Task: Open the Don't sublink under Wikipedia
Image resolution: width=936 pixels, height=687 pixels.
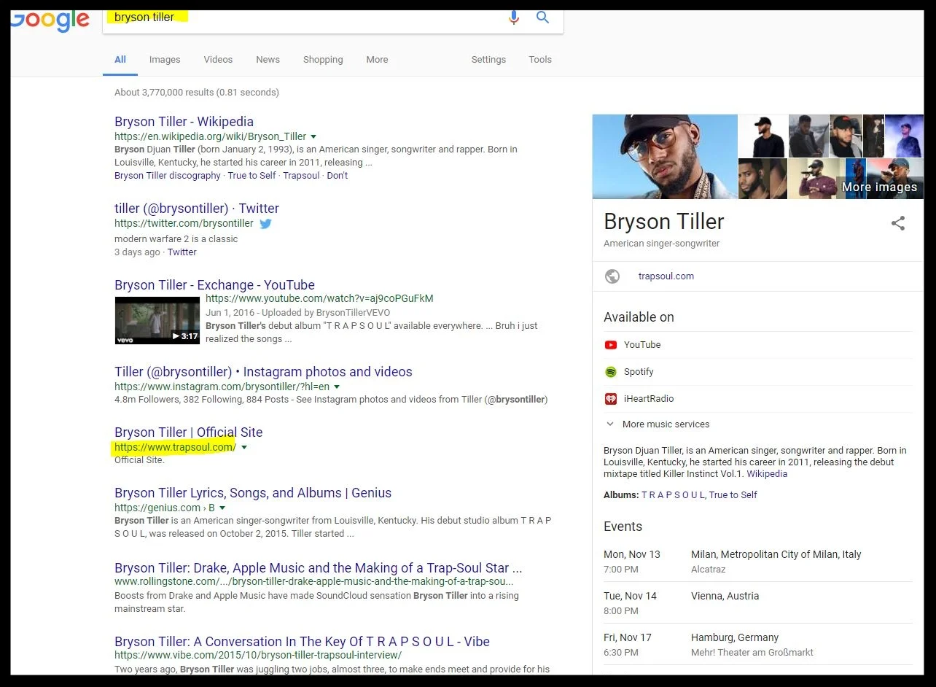Action: [x=337, y=176]
